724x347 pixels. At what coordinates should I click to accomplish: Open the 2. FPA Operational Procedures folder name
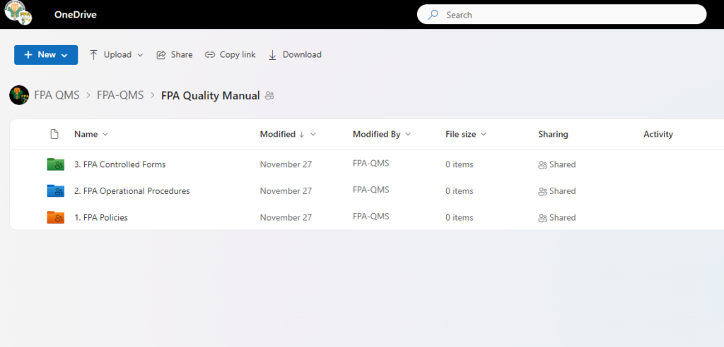[x=132, y=191]
